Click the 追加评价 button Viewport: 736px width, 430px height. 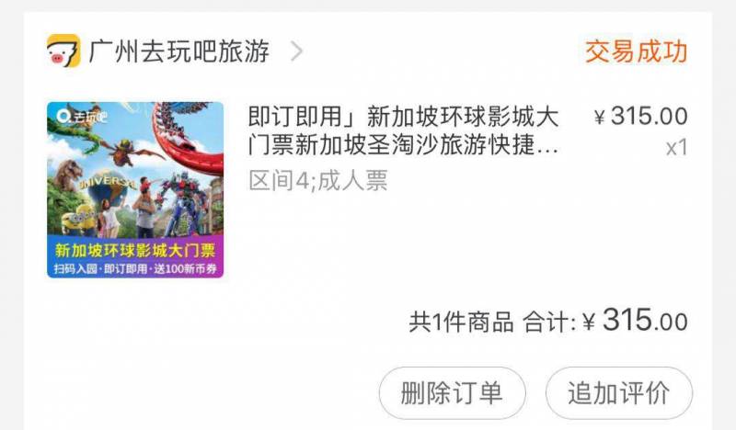618,393
